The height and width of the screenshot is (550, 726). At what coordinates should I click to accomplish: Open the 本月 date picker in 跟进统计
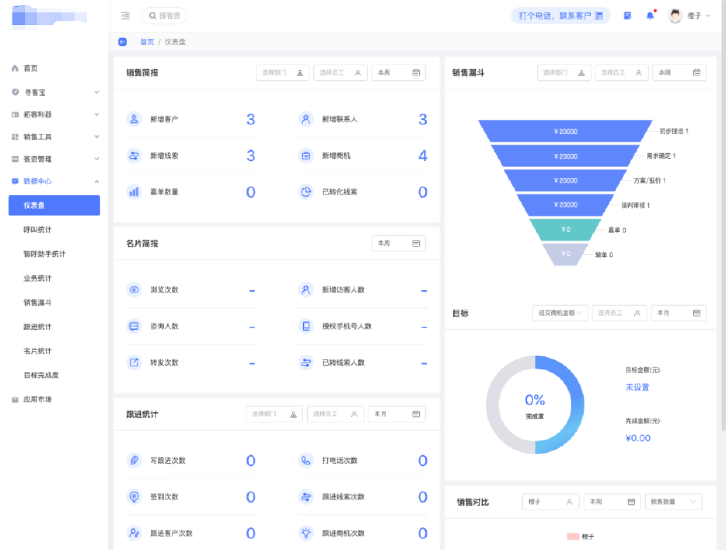coord(396,414)
